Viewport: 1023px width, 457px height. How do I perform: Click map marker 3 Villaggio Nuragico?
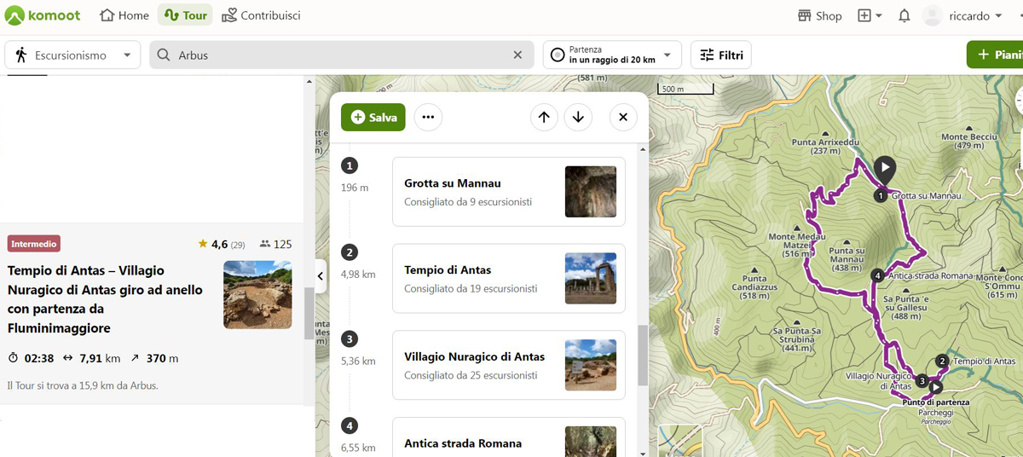(922, 380)
